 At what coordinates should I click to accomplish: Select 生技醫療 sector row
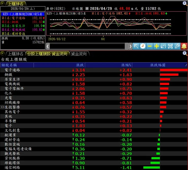pyautogui.click(x=94, y=107)
